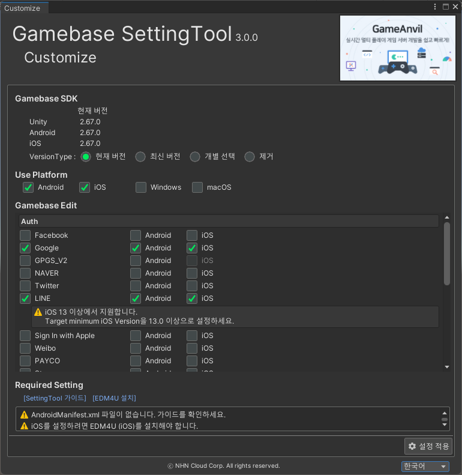Select the 최신 버전 version type radio
Screen dimensions: 462x475
(140, 157)
